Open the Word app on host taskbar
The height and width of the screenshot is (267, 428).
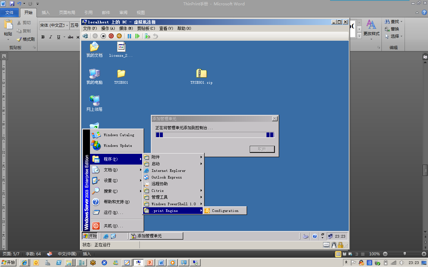pos(161,263)
